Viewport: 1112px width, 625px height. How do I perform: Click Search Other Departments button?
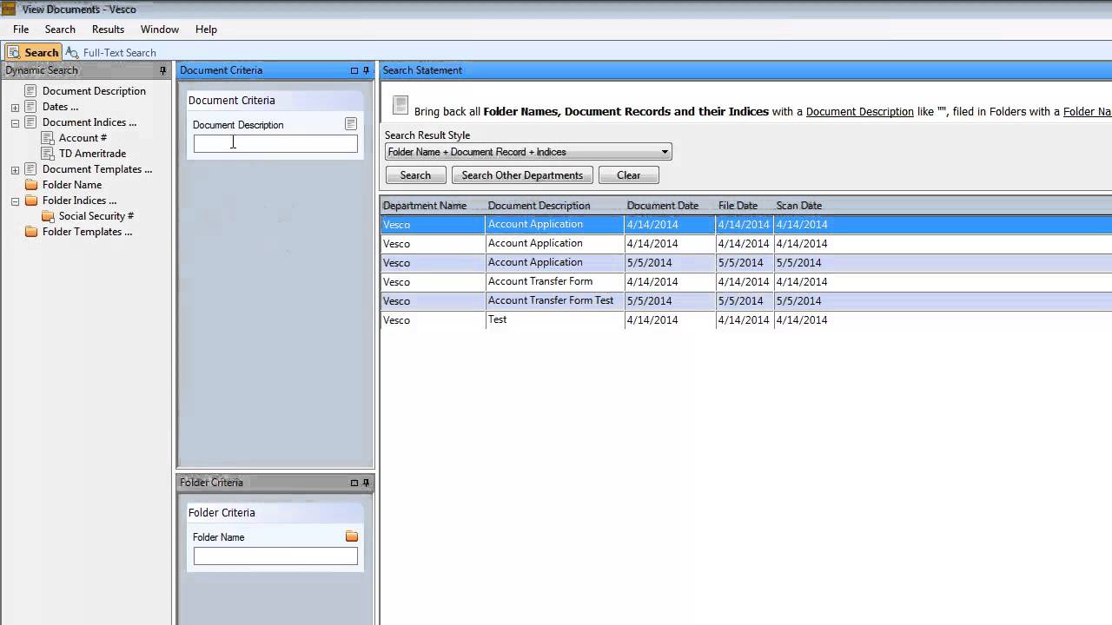(522, 175)
